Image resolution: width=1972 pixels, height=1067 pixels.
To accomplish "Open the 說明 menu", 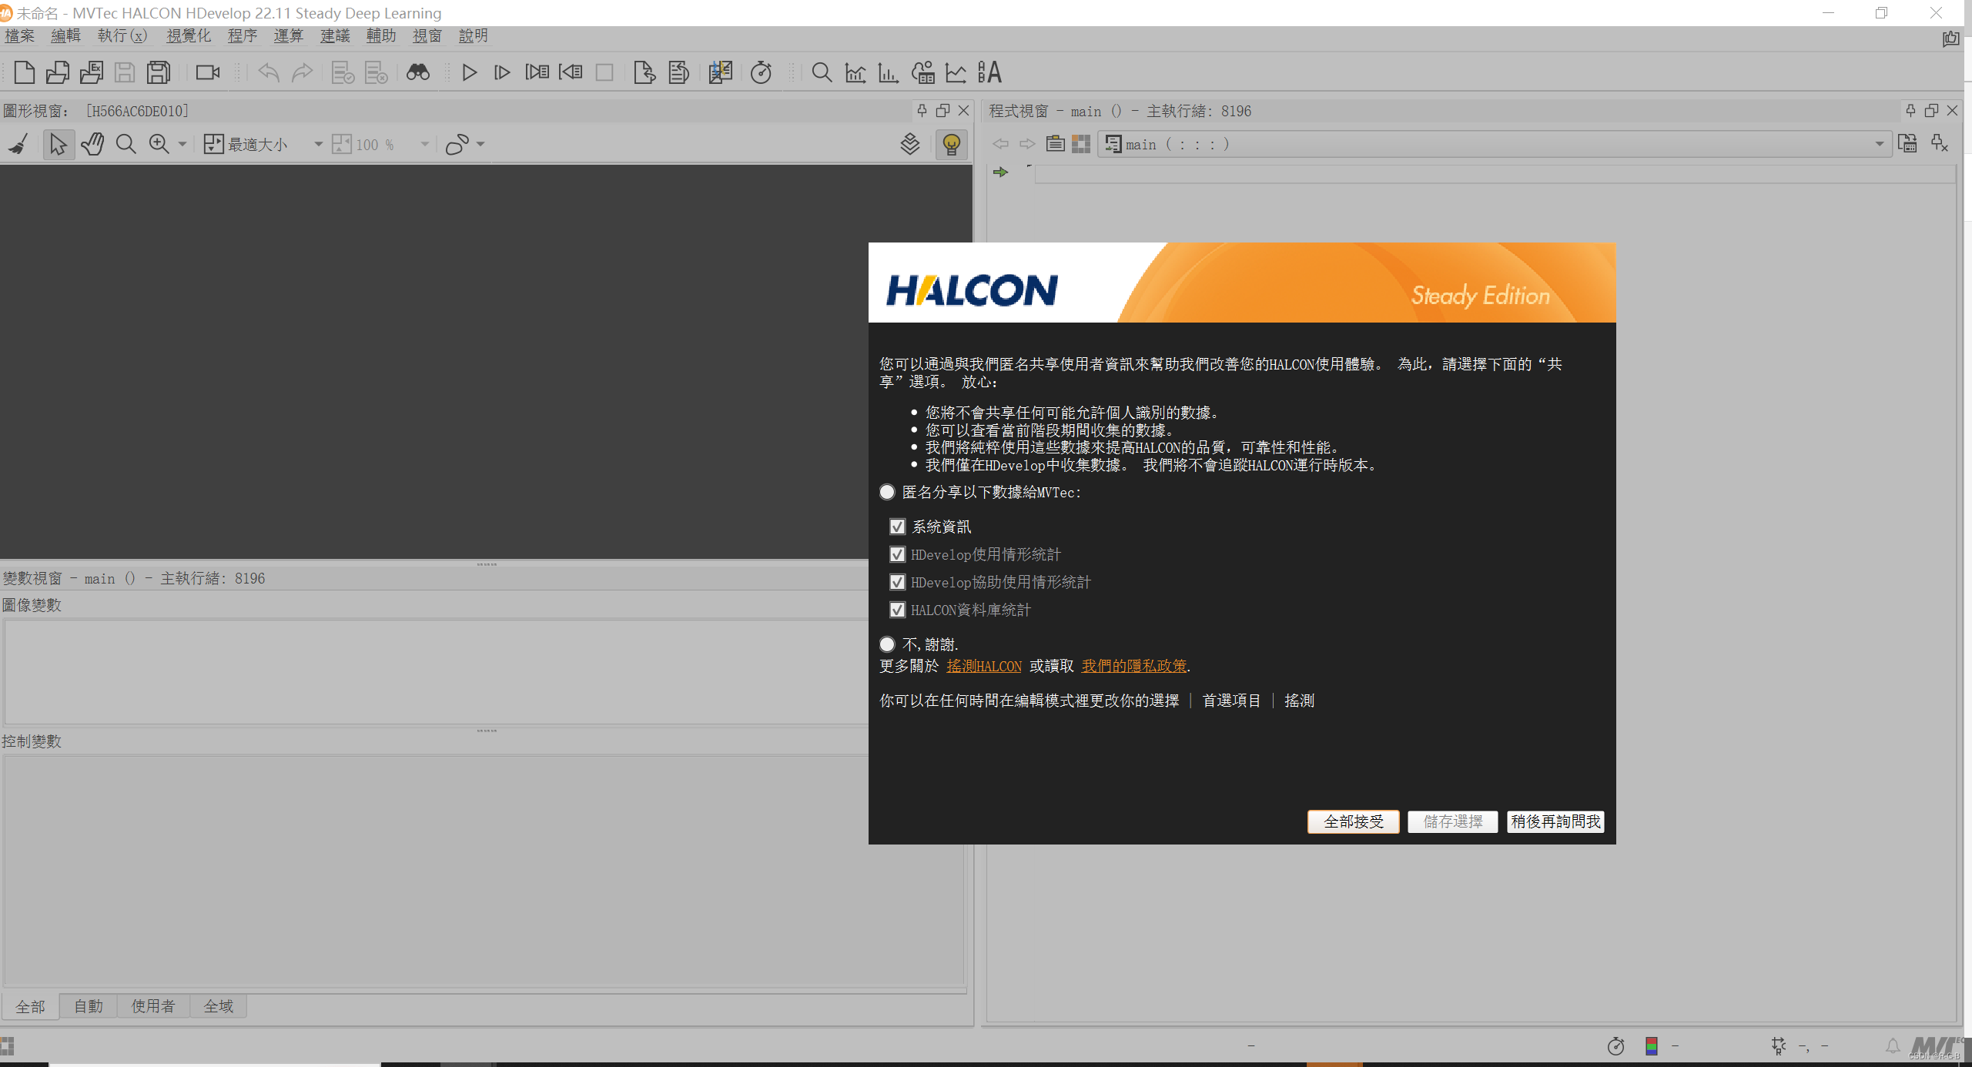I will click(474, 36).
